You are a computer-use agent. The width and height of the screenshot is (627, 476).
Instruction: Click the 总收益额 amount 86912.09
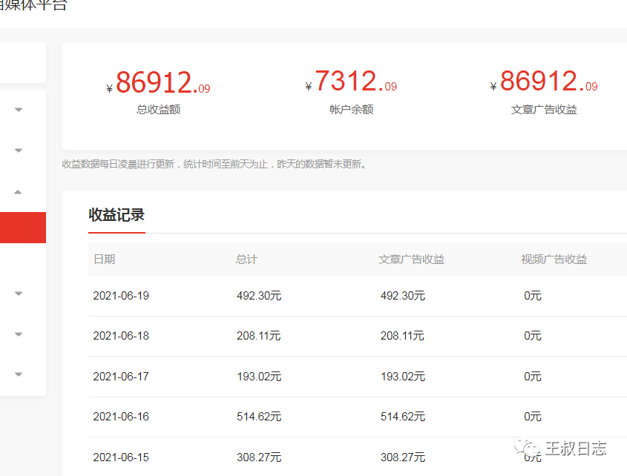pos(159,82)
